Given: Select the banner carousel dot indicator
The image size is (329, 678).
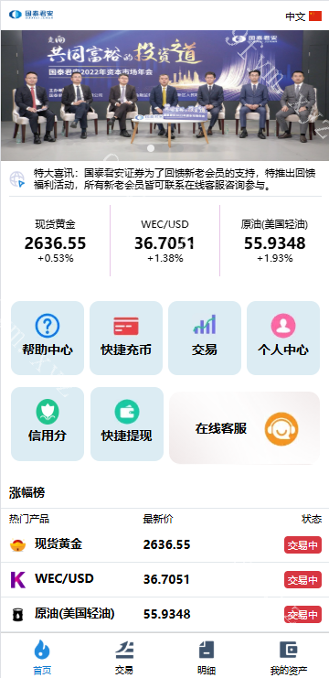Looking at the screenshot, I should pyautogui.click(x=151, y=148).
